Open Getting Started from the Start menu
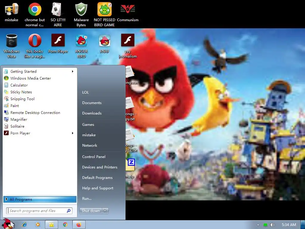305x229 pixels. (40, 72)
